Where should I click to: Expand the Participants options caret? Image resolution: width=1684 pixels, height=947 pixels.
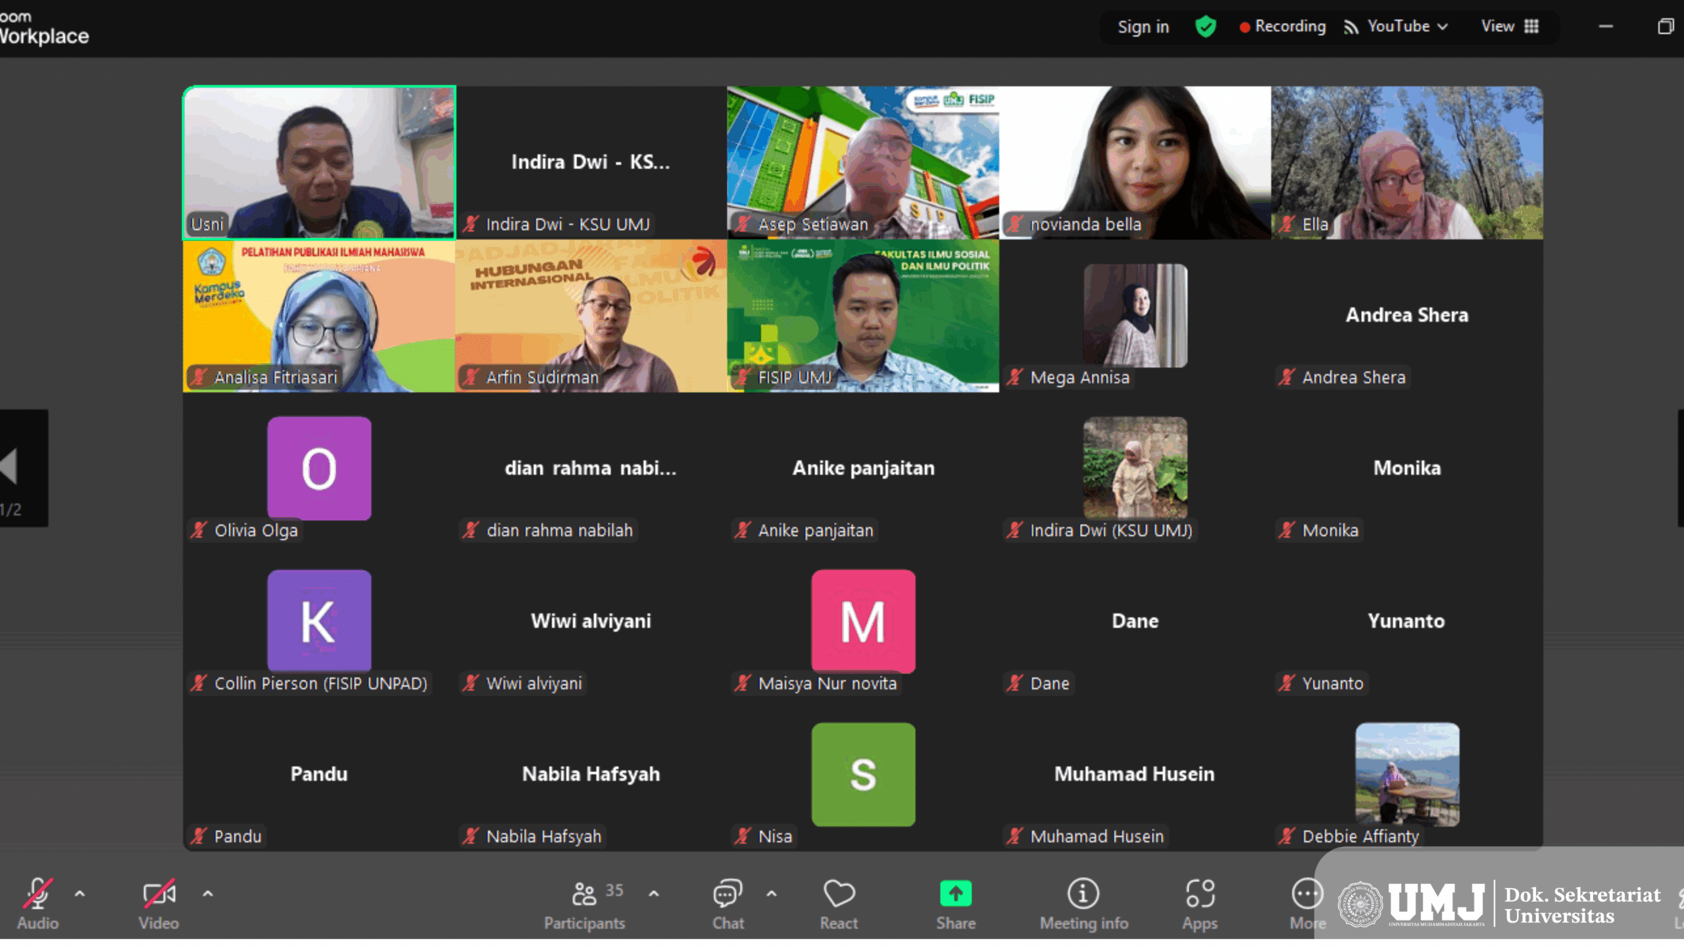[653, 894]
